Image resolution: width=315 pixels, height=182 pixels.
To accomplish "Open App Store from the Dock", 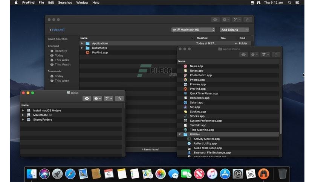I will 225,174.
